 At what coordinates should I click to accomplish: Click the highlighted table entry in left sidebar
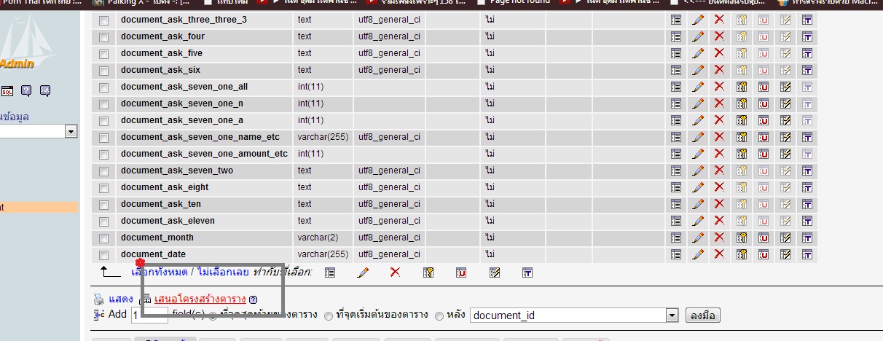point(39,208)
